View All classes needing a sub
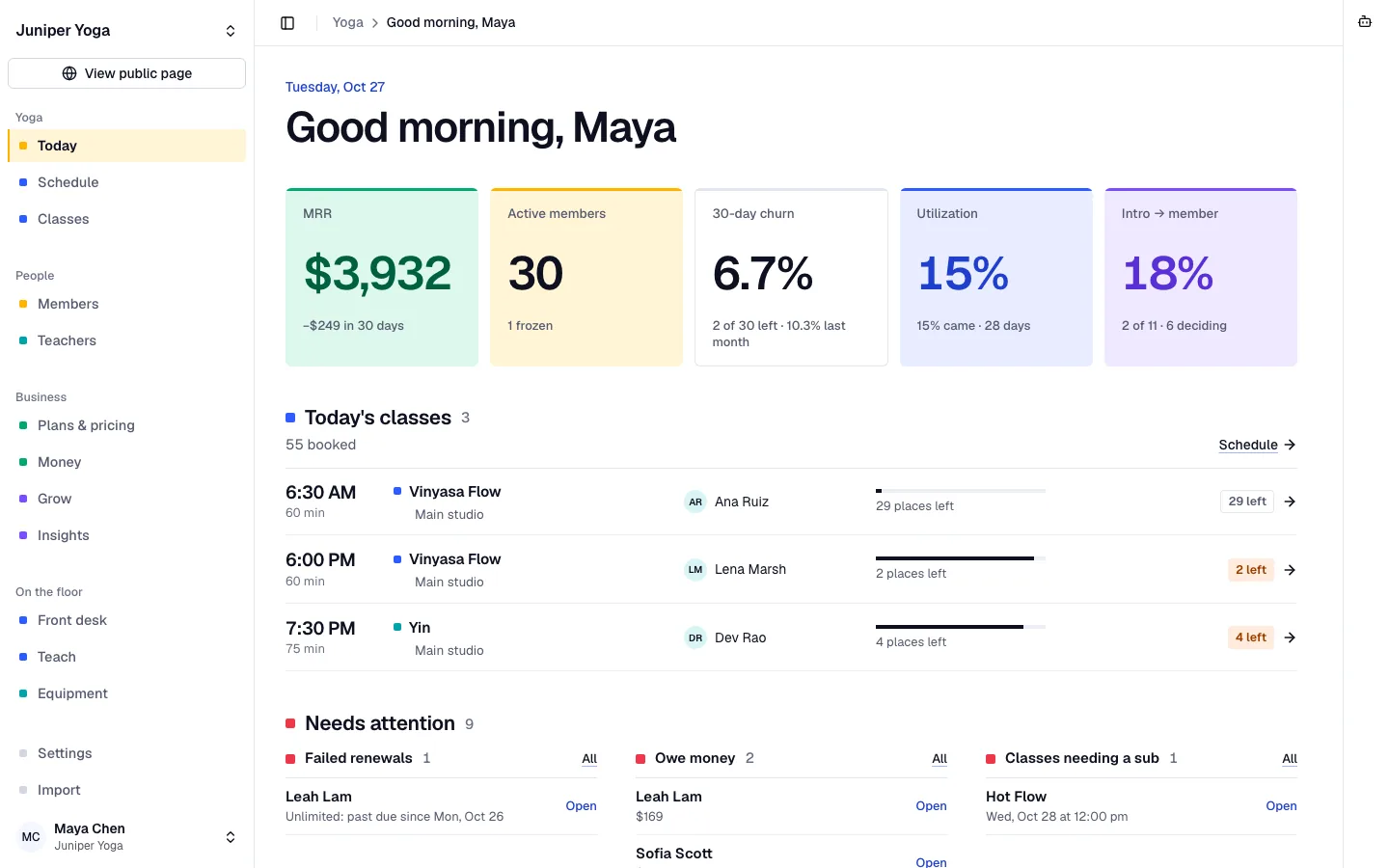 pos(1290,759)
